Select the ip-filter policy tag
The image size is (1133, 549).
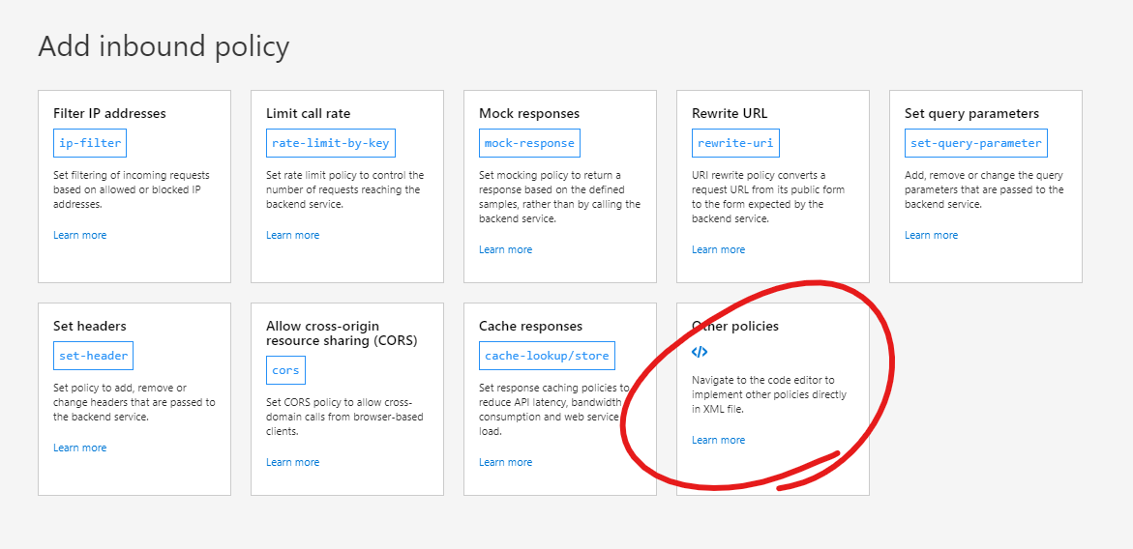tap(90, 143)
